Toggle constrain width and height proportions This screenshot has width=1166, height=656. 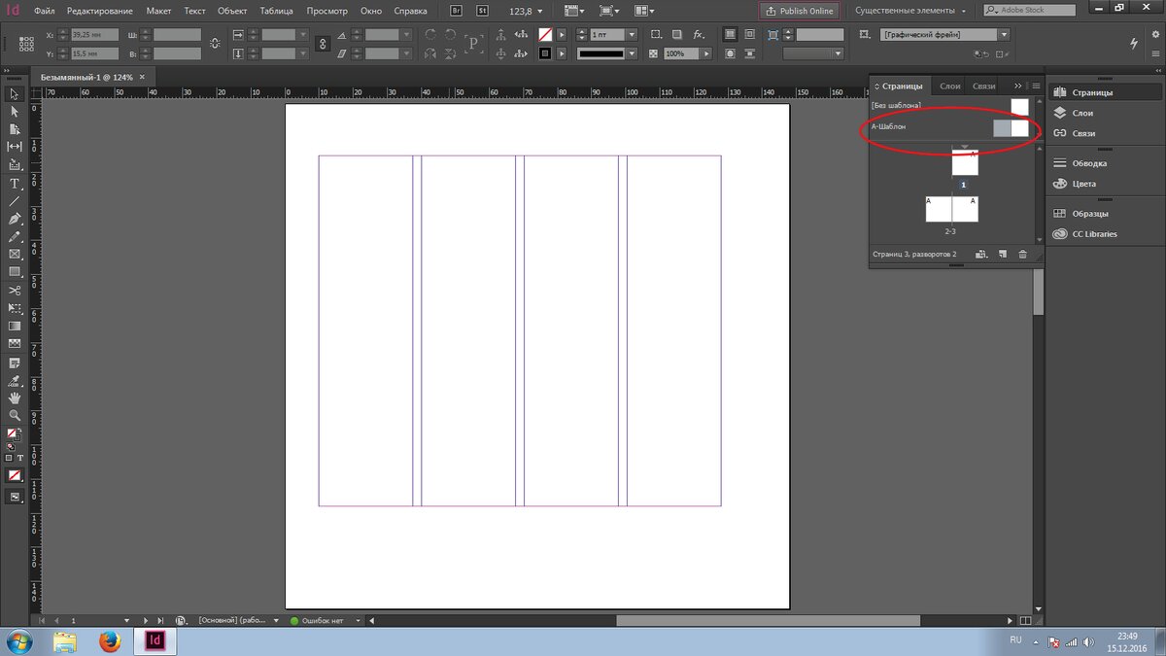click(214, 44)
